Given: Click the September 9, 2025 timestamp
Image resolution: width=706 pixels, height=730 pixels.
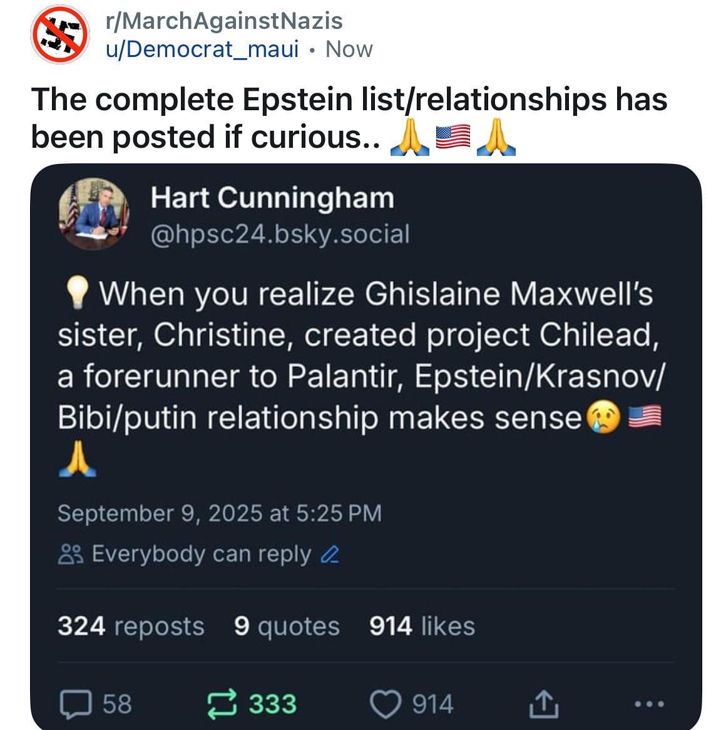Looking at the screenshot, I should point(219,513).
